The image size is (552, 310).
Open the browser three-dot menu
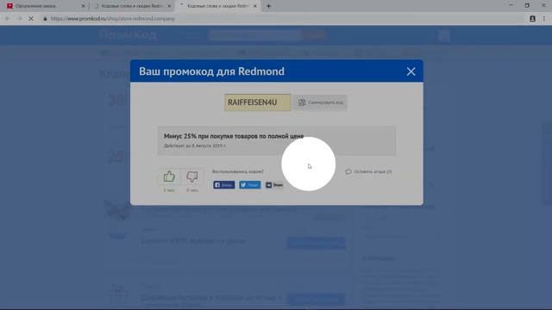tap(544, 19)
